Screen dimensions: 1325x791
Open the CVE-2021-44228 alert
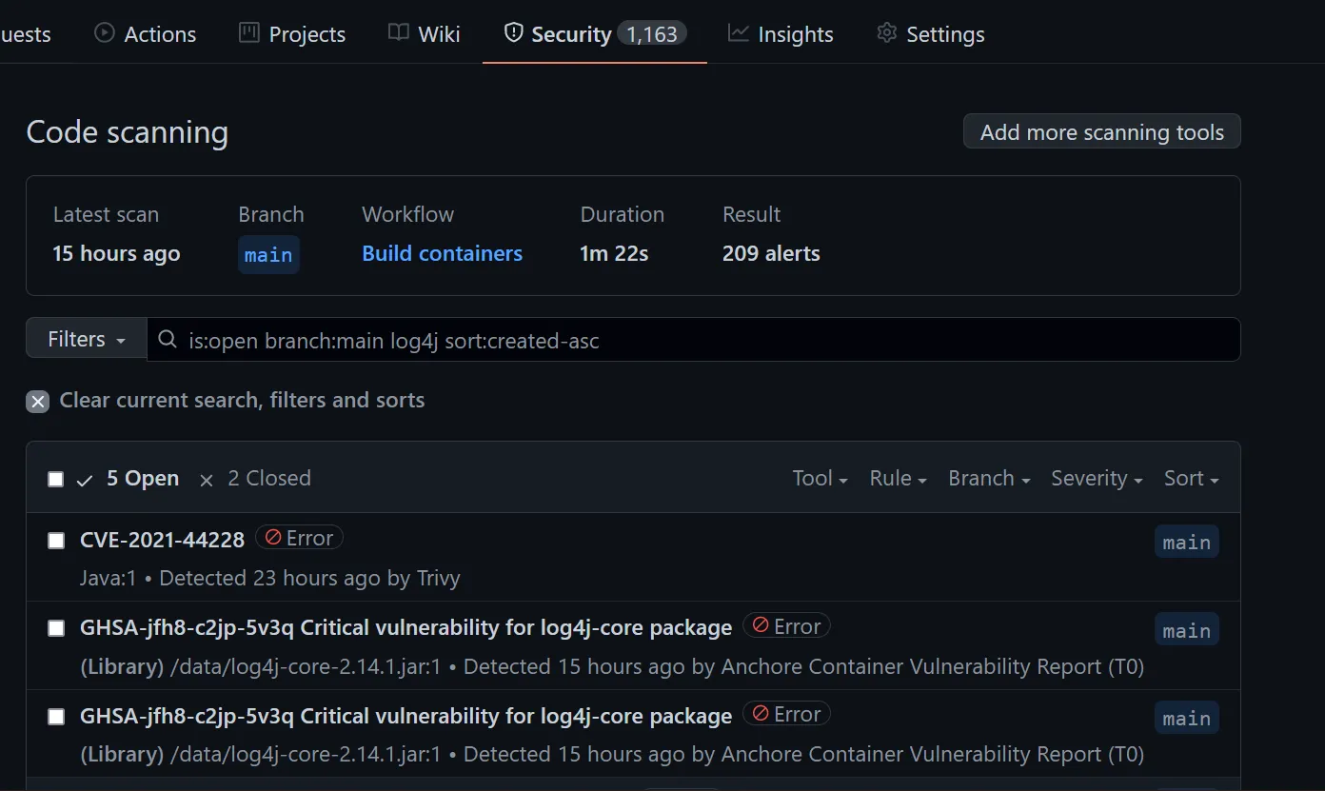[163, 540]
